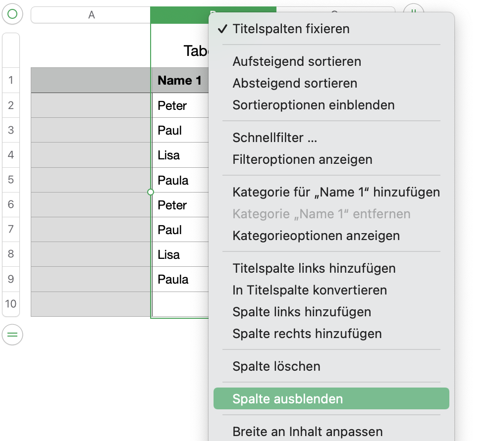
Task: Choose Breite an Inhalt anpassen
Action: 308,432
